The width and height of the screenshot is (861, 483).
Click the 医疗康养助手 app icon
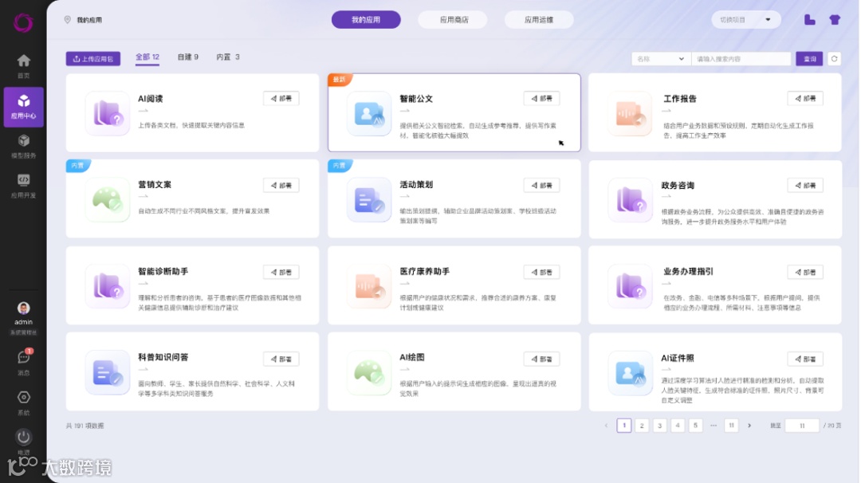[x=368, y=286]
